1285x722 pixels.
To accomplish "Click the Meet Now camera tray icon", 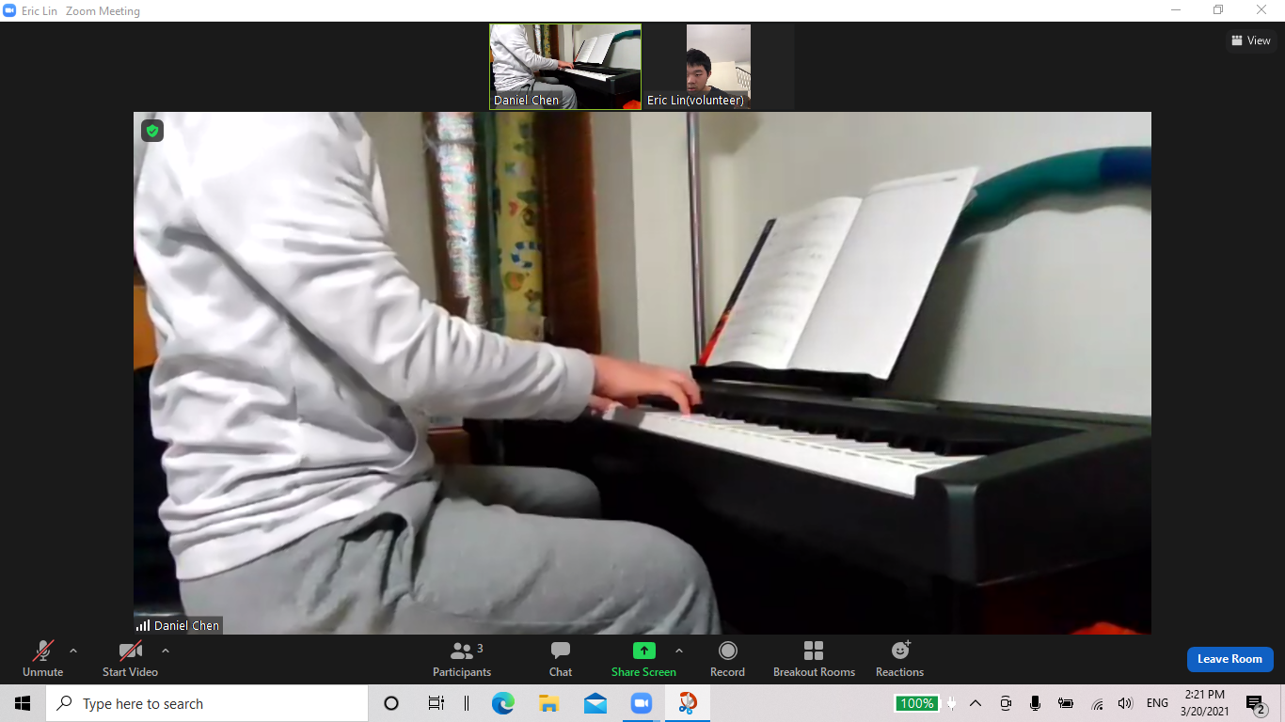I will pyautogui.click(x=1006, y=703).
